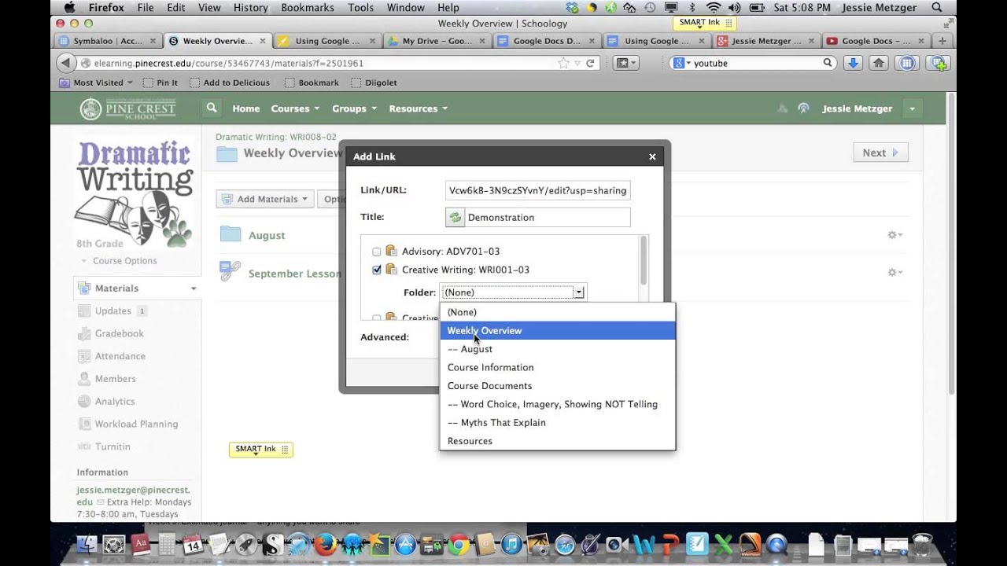Choose Myths That Explain folder option

coord(557,423)
